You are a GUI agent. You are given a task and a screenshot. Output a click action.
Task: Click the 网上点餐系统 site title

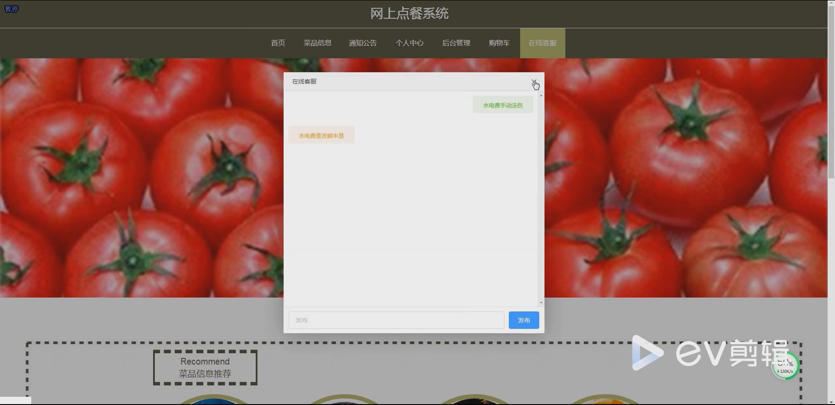point(409,14)
